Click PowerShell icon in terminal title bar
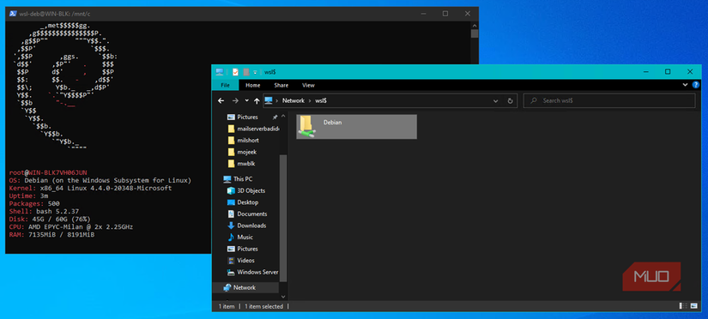Image resolution: width=708 pixels, height=319 pixels. click(x=13, y=14)
